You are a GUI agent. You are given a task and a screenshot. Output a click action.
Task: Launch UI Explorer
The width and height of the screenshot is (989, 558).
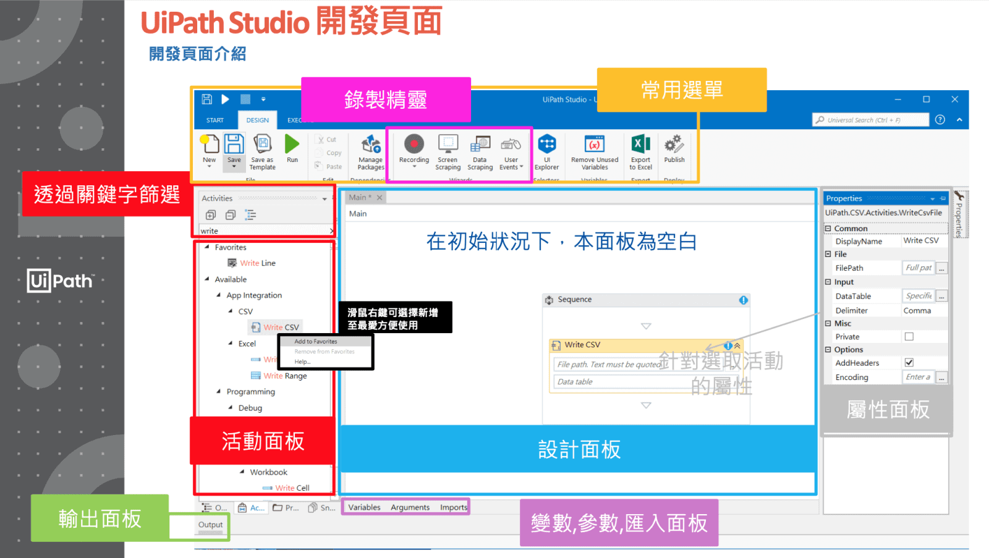(x=547, y=152)
